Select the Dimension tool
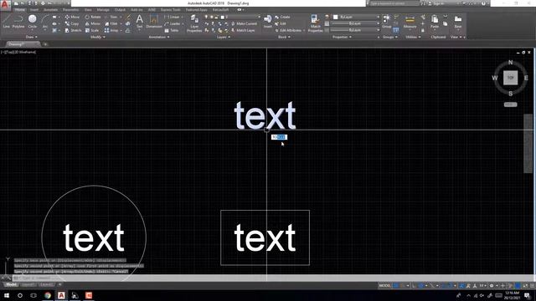The height and width of the screenshot is (301, 536). (154, 21)
